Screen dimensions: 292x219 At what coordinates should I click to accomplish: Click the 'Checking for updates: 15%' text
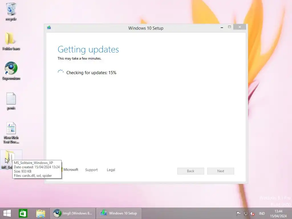click(91, 73)
